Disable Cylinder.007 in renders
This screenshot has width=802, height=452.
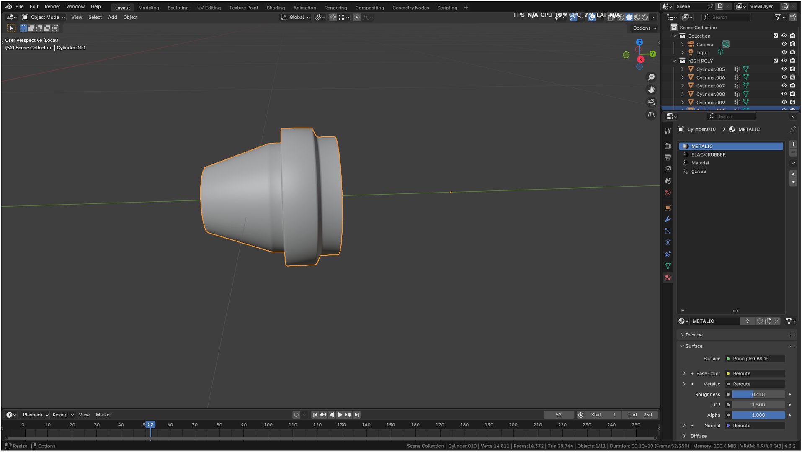click(x=792, y=85)
